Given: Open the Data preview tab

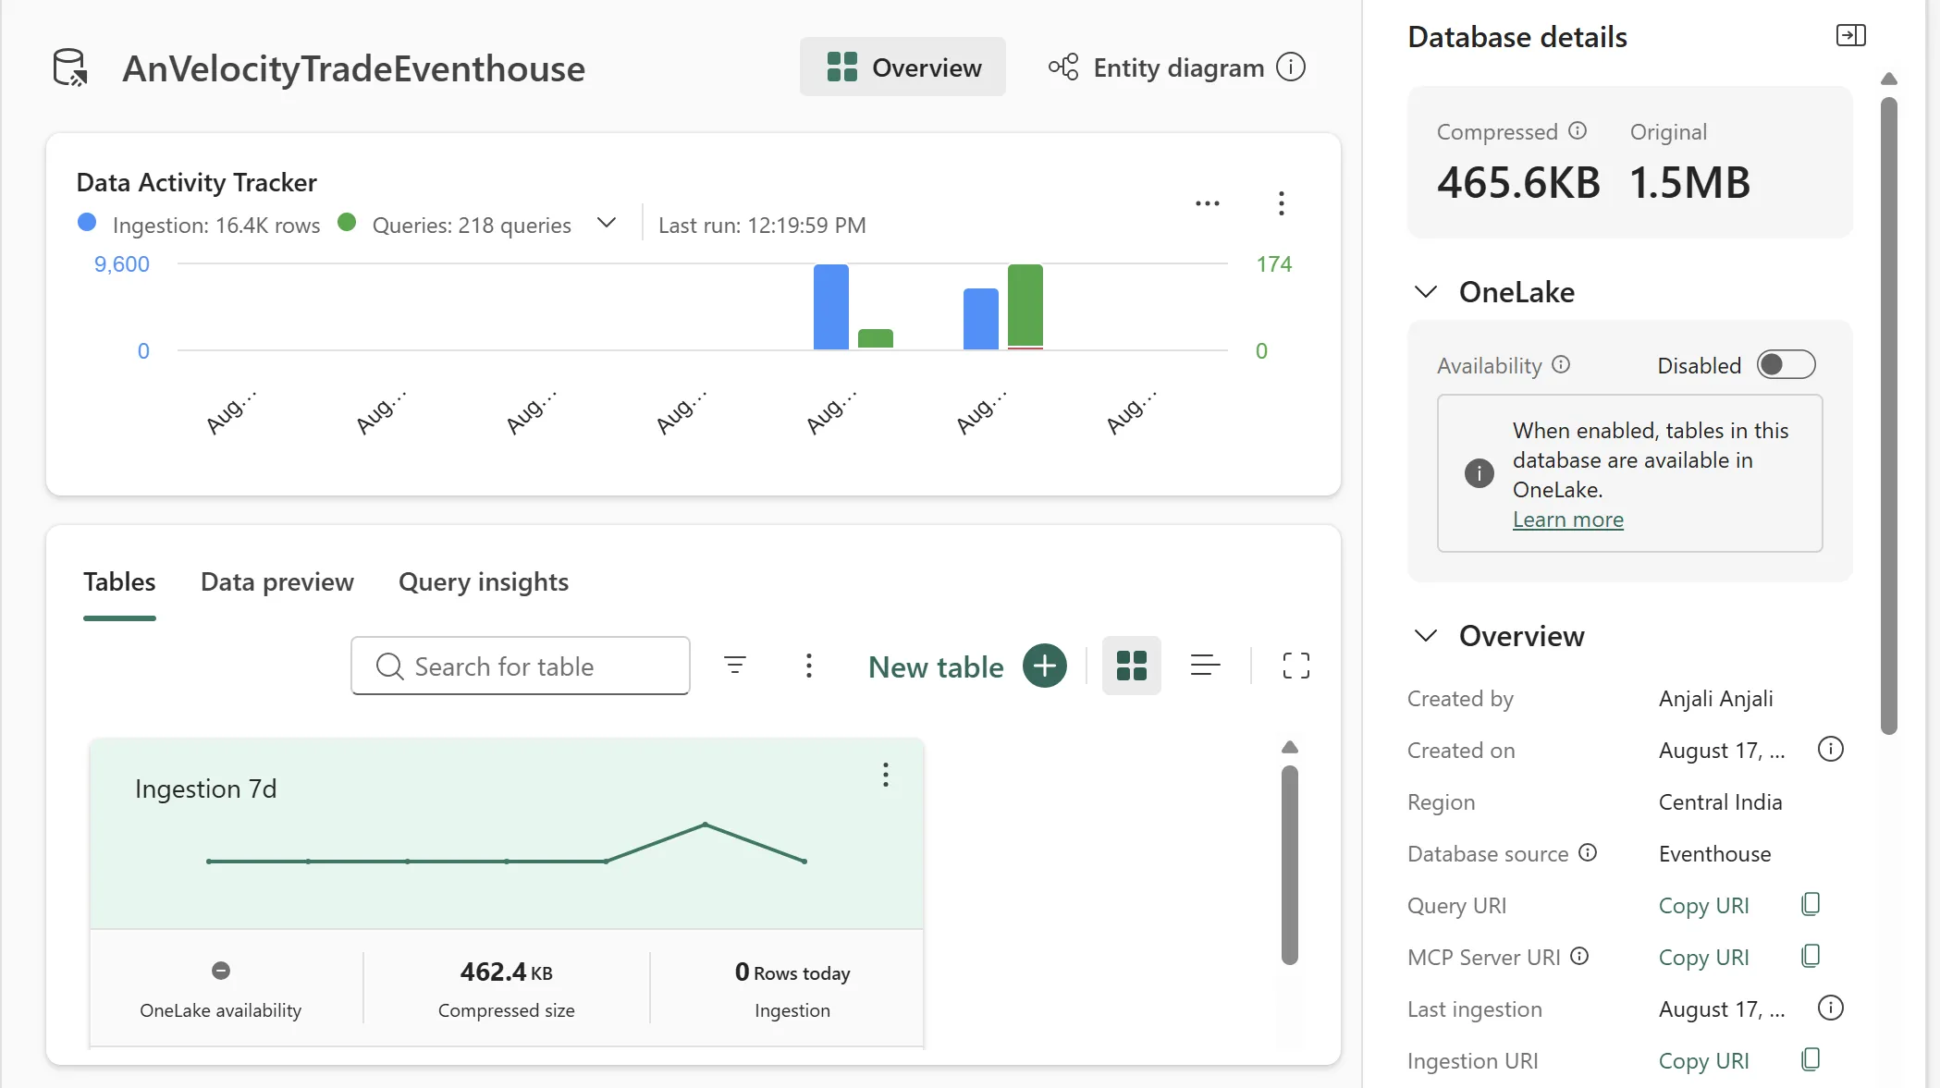Looking at the screenshot, I should pyautogui.click(x=277, y=582).
